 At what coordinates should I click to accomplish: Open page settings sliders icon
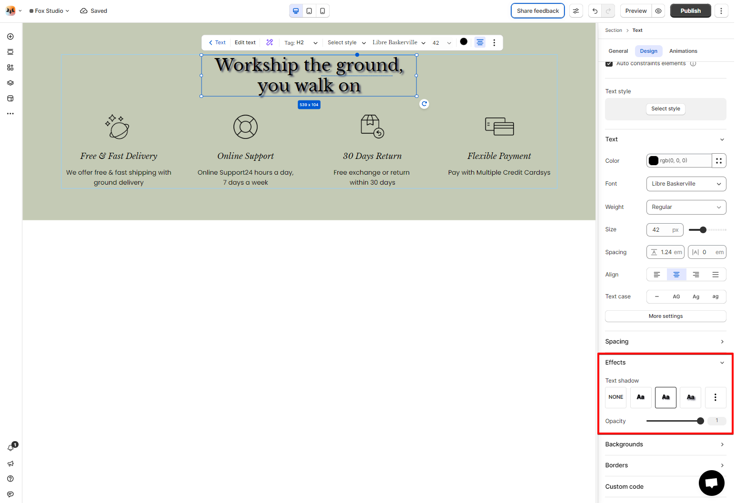[576, 11]
